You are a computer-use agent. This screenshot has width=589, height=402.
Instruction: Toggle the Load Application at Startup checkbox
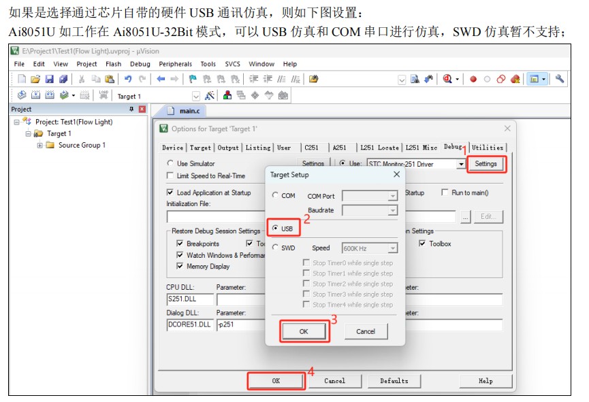point(171,192)
